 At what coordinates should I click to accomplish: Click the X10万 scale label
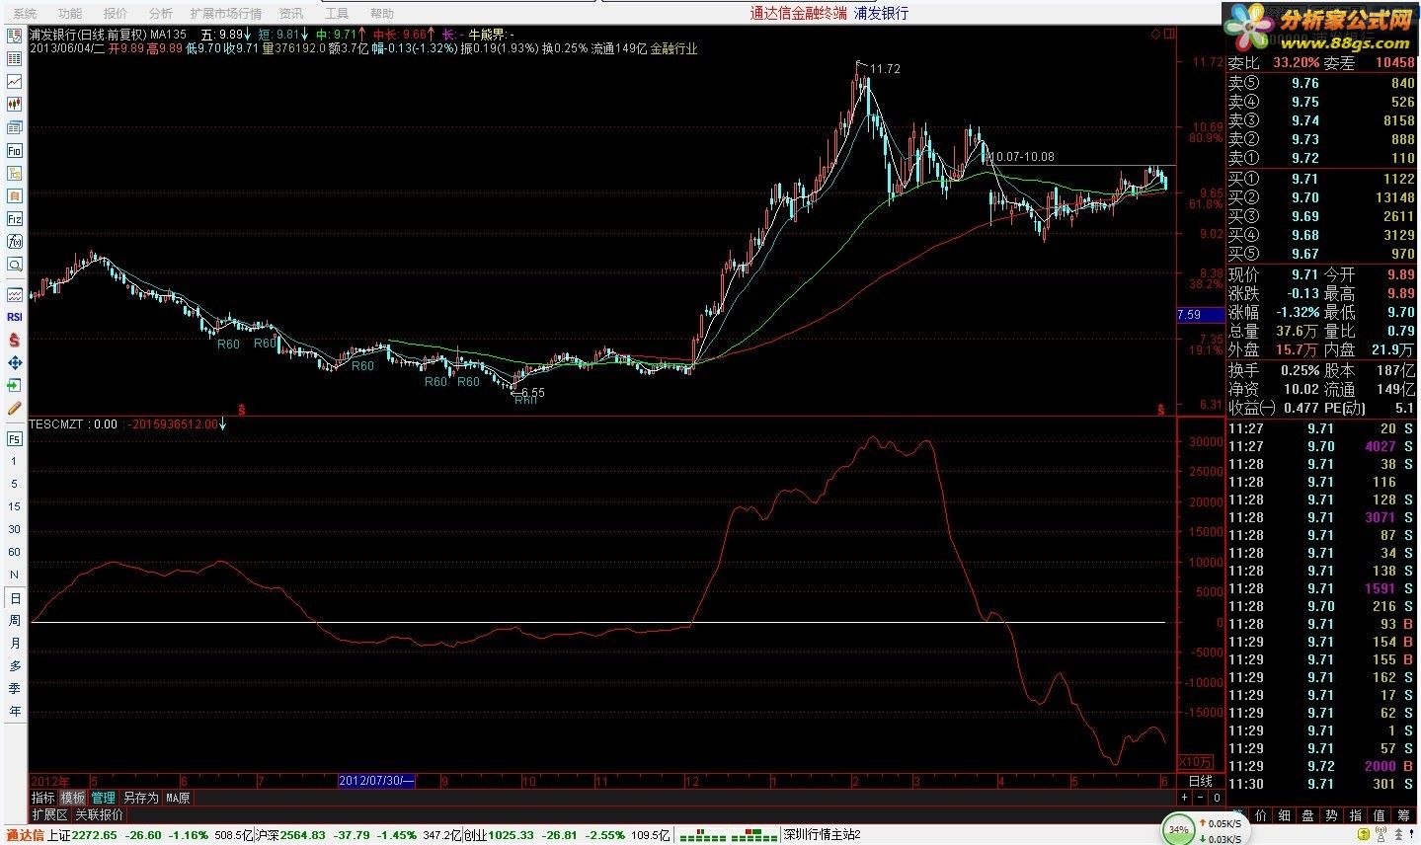(1197, 761)
